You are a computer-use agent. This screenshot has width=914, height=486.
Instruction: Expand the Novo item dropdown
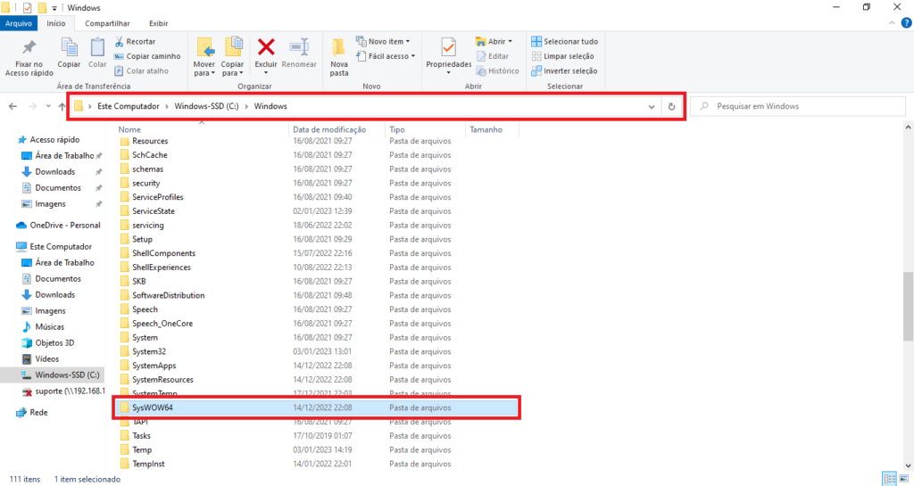point(383,41)
